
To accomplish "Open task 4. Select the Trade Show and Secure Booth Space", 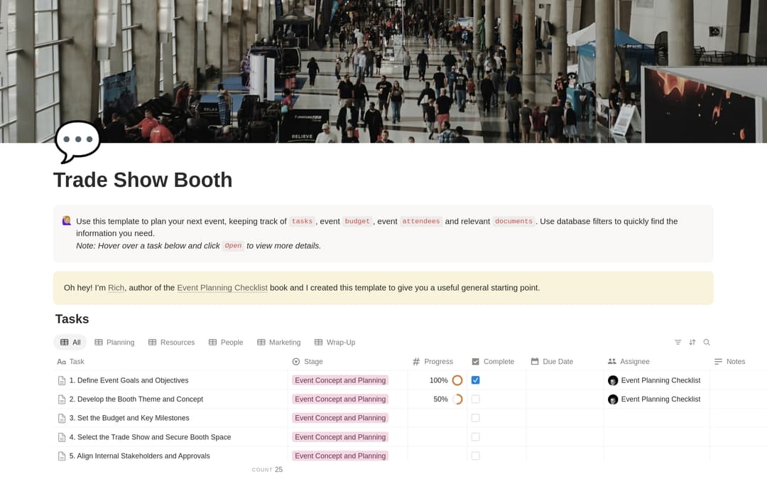I will tap(150, 437).
